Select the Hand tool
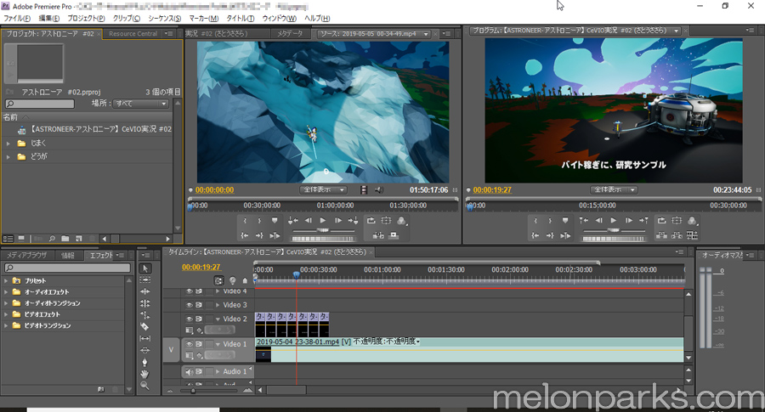765x412 pixels. (x=144, y=374)
